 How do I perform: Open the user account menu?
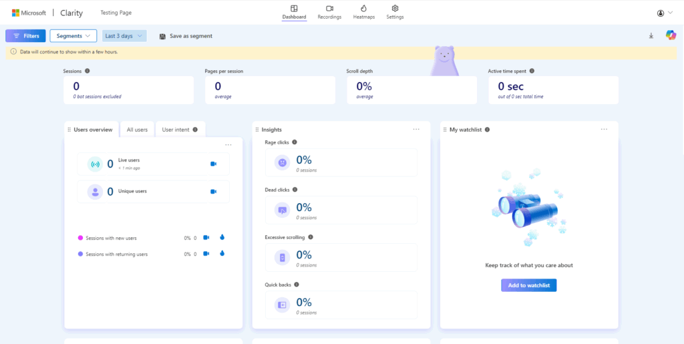[665, 13]
